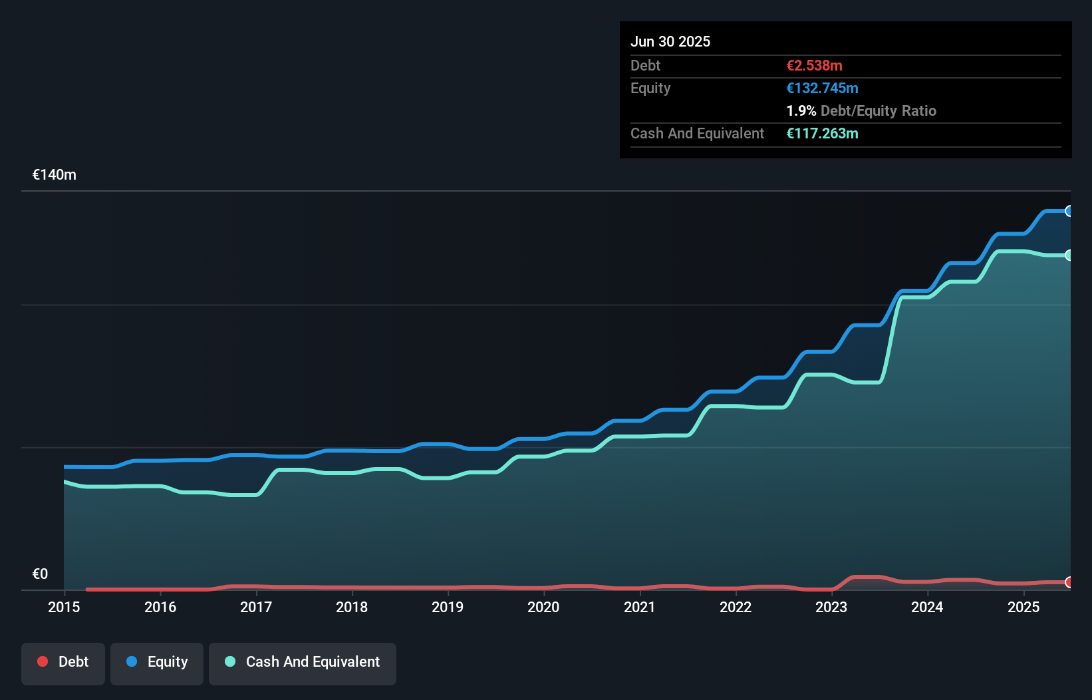Screen dimensions: 1092x700
Task: Toggle the Equity series legend button
Action: point(157,662)
